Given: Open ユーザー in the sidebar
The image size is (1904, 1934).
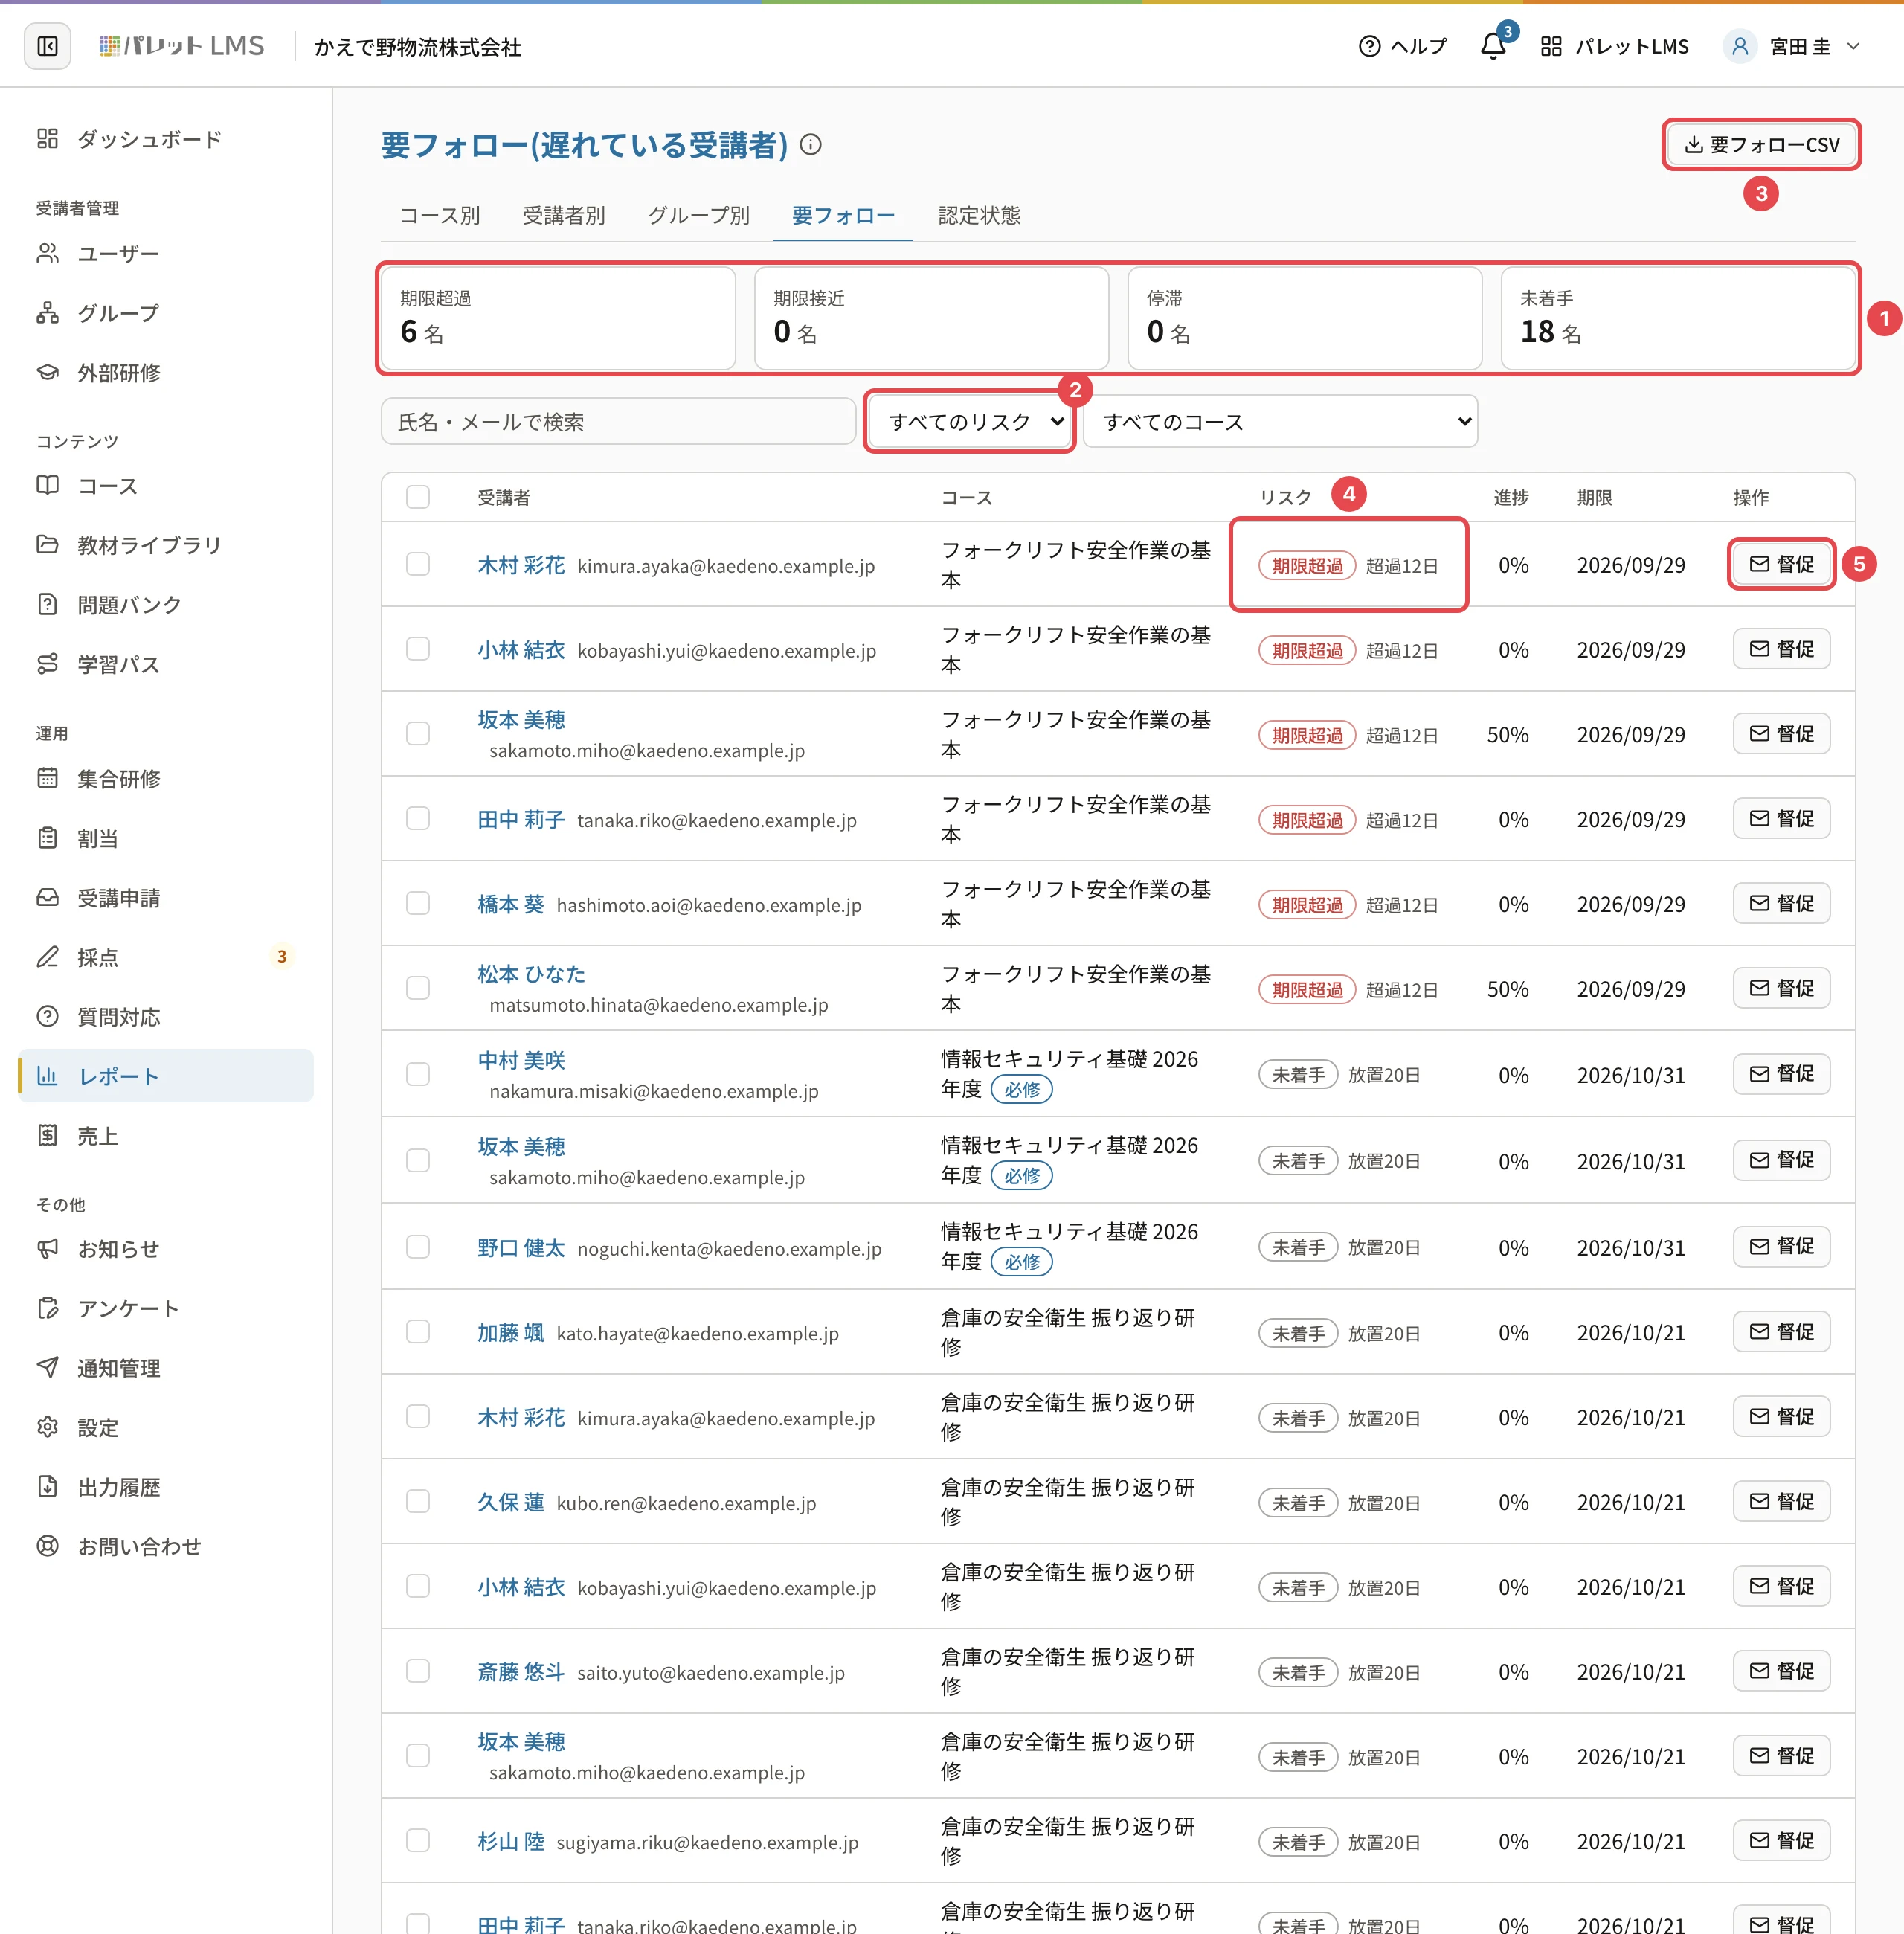Looking at the screenshot, I should [166, 254].
